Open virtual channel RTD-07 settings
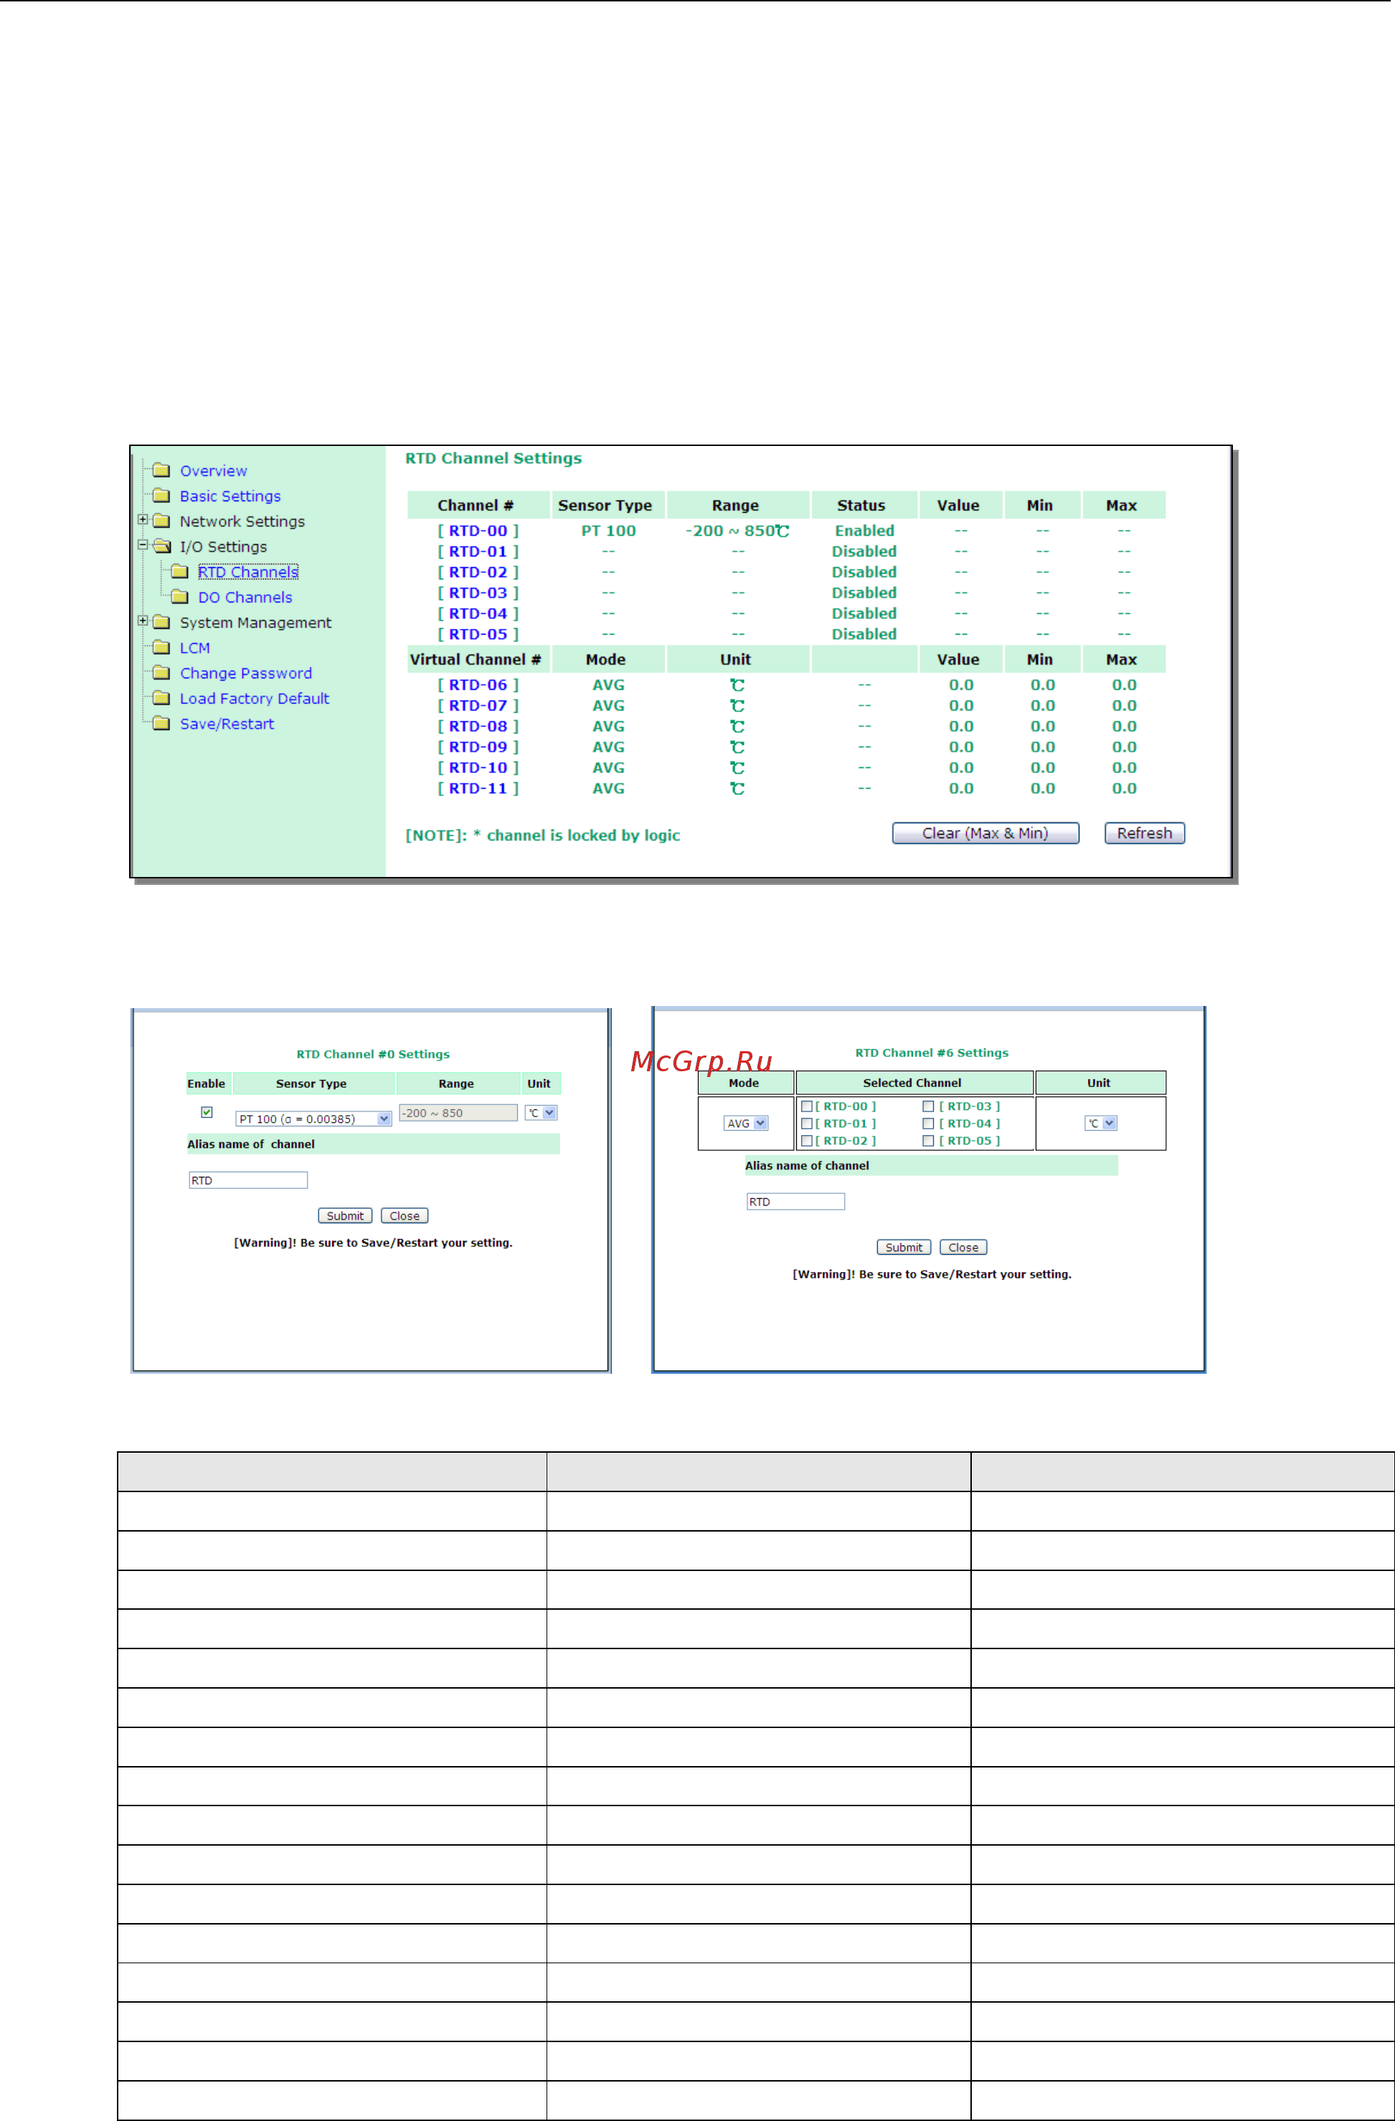This screenshot has width=1395, height=2121. pyautogui.click(x=478, y=706)
